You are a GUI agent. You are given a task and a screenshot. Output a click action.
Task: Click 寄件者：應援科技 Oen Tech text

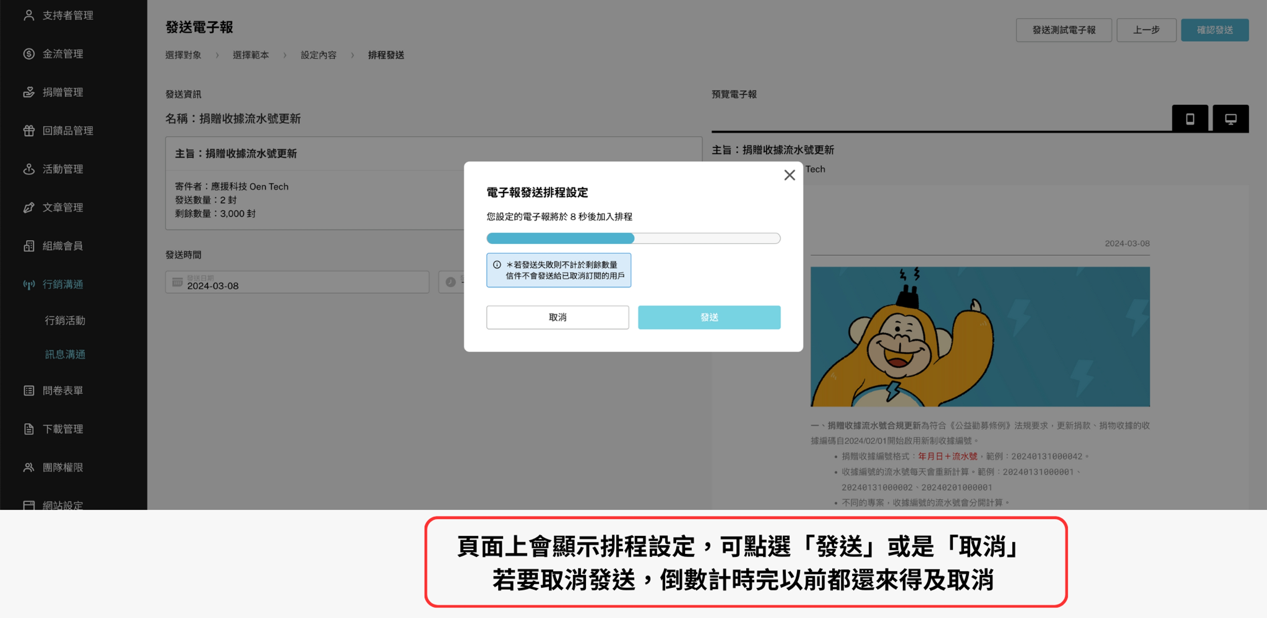point(232,186)
